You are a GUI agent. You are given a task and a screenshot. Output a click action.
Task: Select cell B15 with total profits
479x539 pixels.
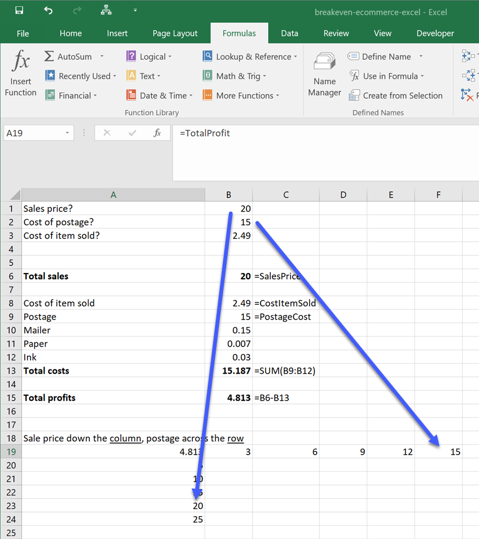pos(228,397)
